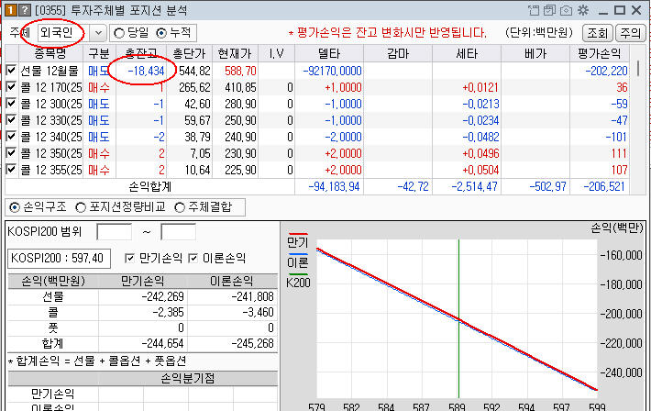Click the 주의 notice button
Image resolution: width=651 pixels, height=411 pixels.
pyautogui.click(x=631, y=33)
